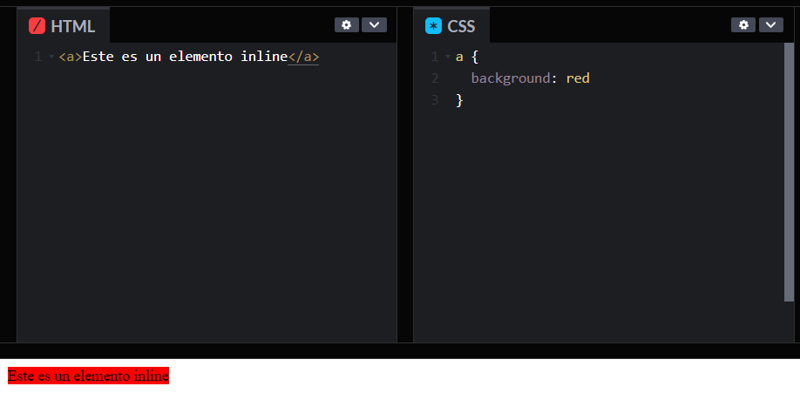This screenshot has width=800, height=393.
Task: Select the CSS editor tab
Action: tap(451, 25)
